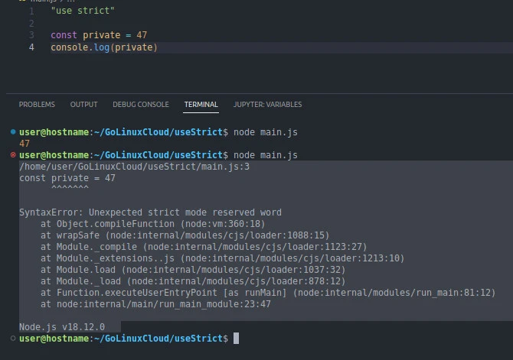Click the SyntaxError message line in terminal
The height and width of the screenshot is (360, 513).
tap(150, 212)
